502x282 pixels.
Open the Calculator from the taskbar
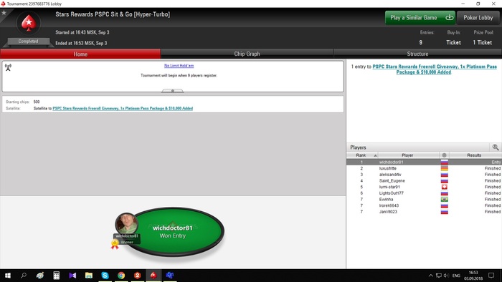coord(57,276)
